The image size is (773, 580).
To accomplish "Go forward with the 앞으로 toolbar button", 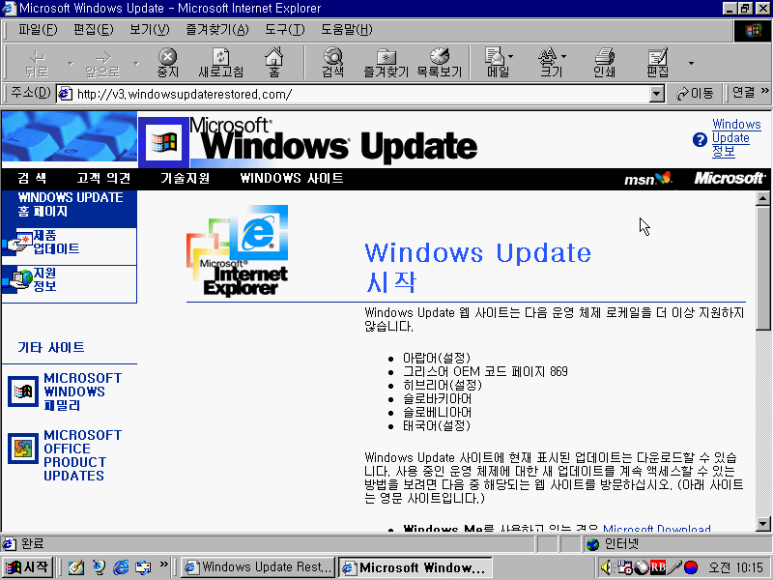I will point(102,63).
